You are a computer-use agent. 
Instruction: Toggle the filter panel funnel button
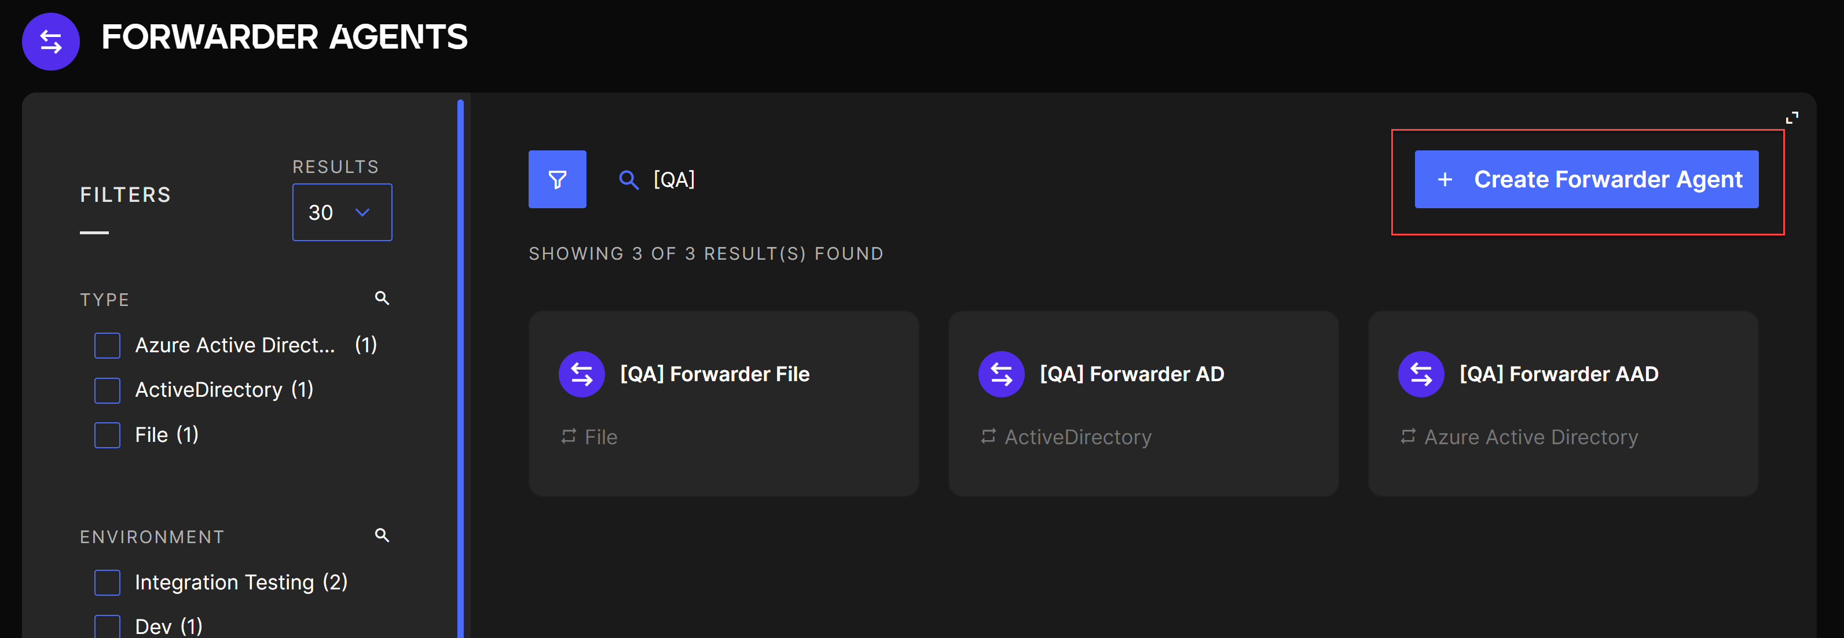pyautogui.click(x=557, y=179)
